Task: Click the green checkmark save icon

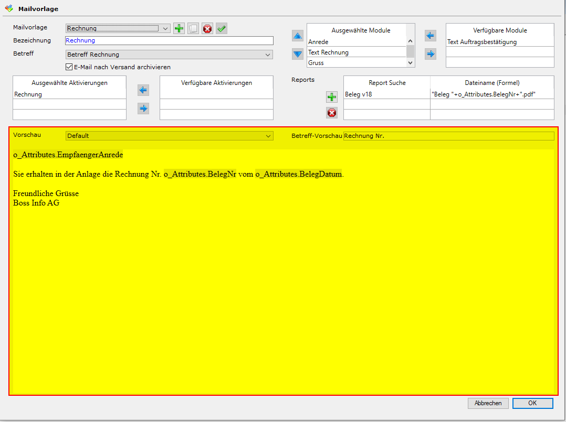Action: click(222, 29)
